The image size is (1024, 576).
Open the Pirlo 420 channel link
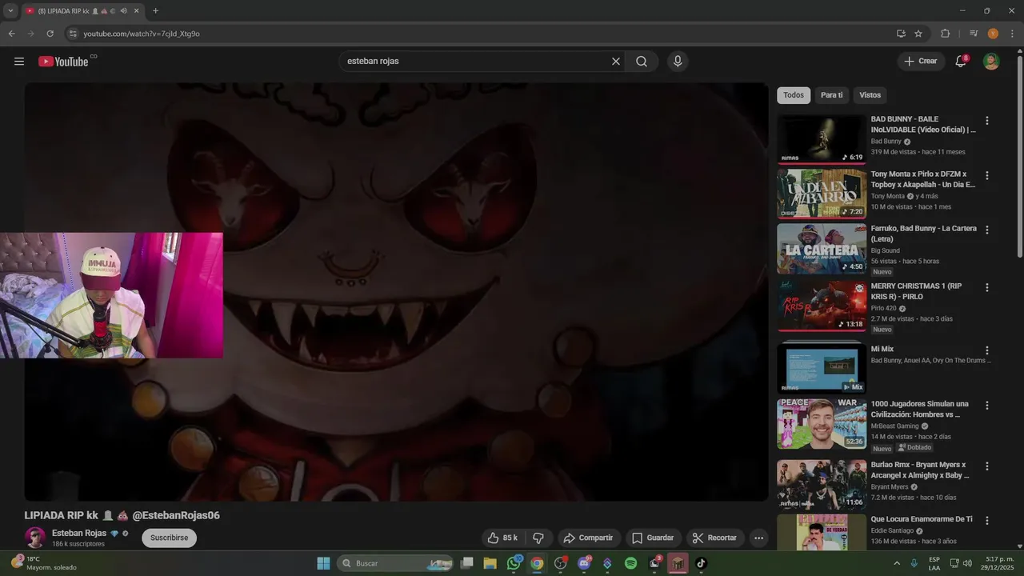[x=884, y=308]
